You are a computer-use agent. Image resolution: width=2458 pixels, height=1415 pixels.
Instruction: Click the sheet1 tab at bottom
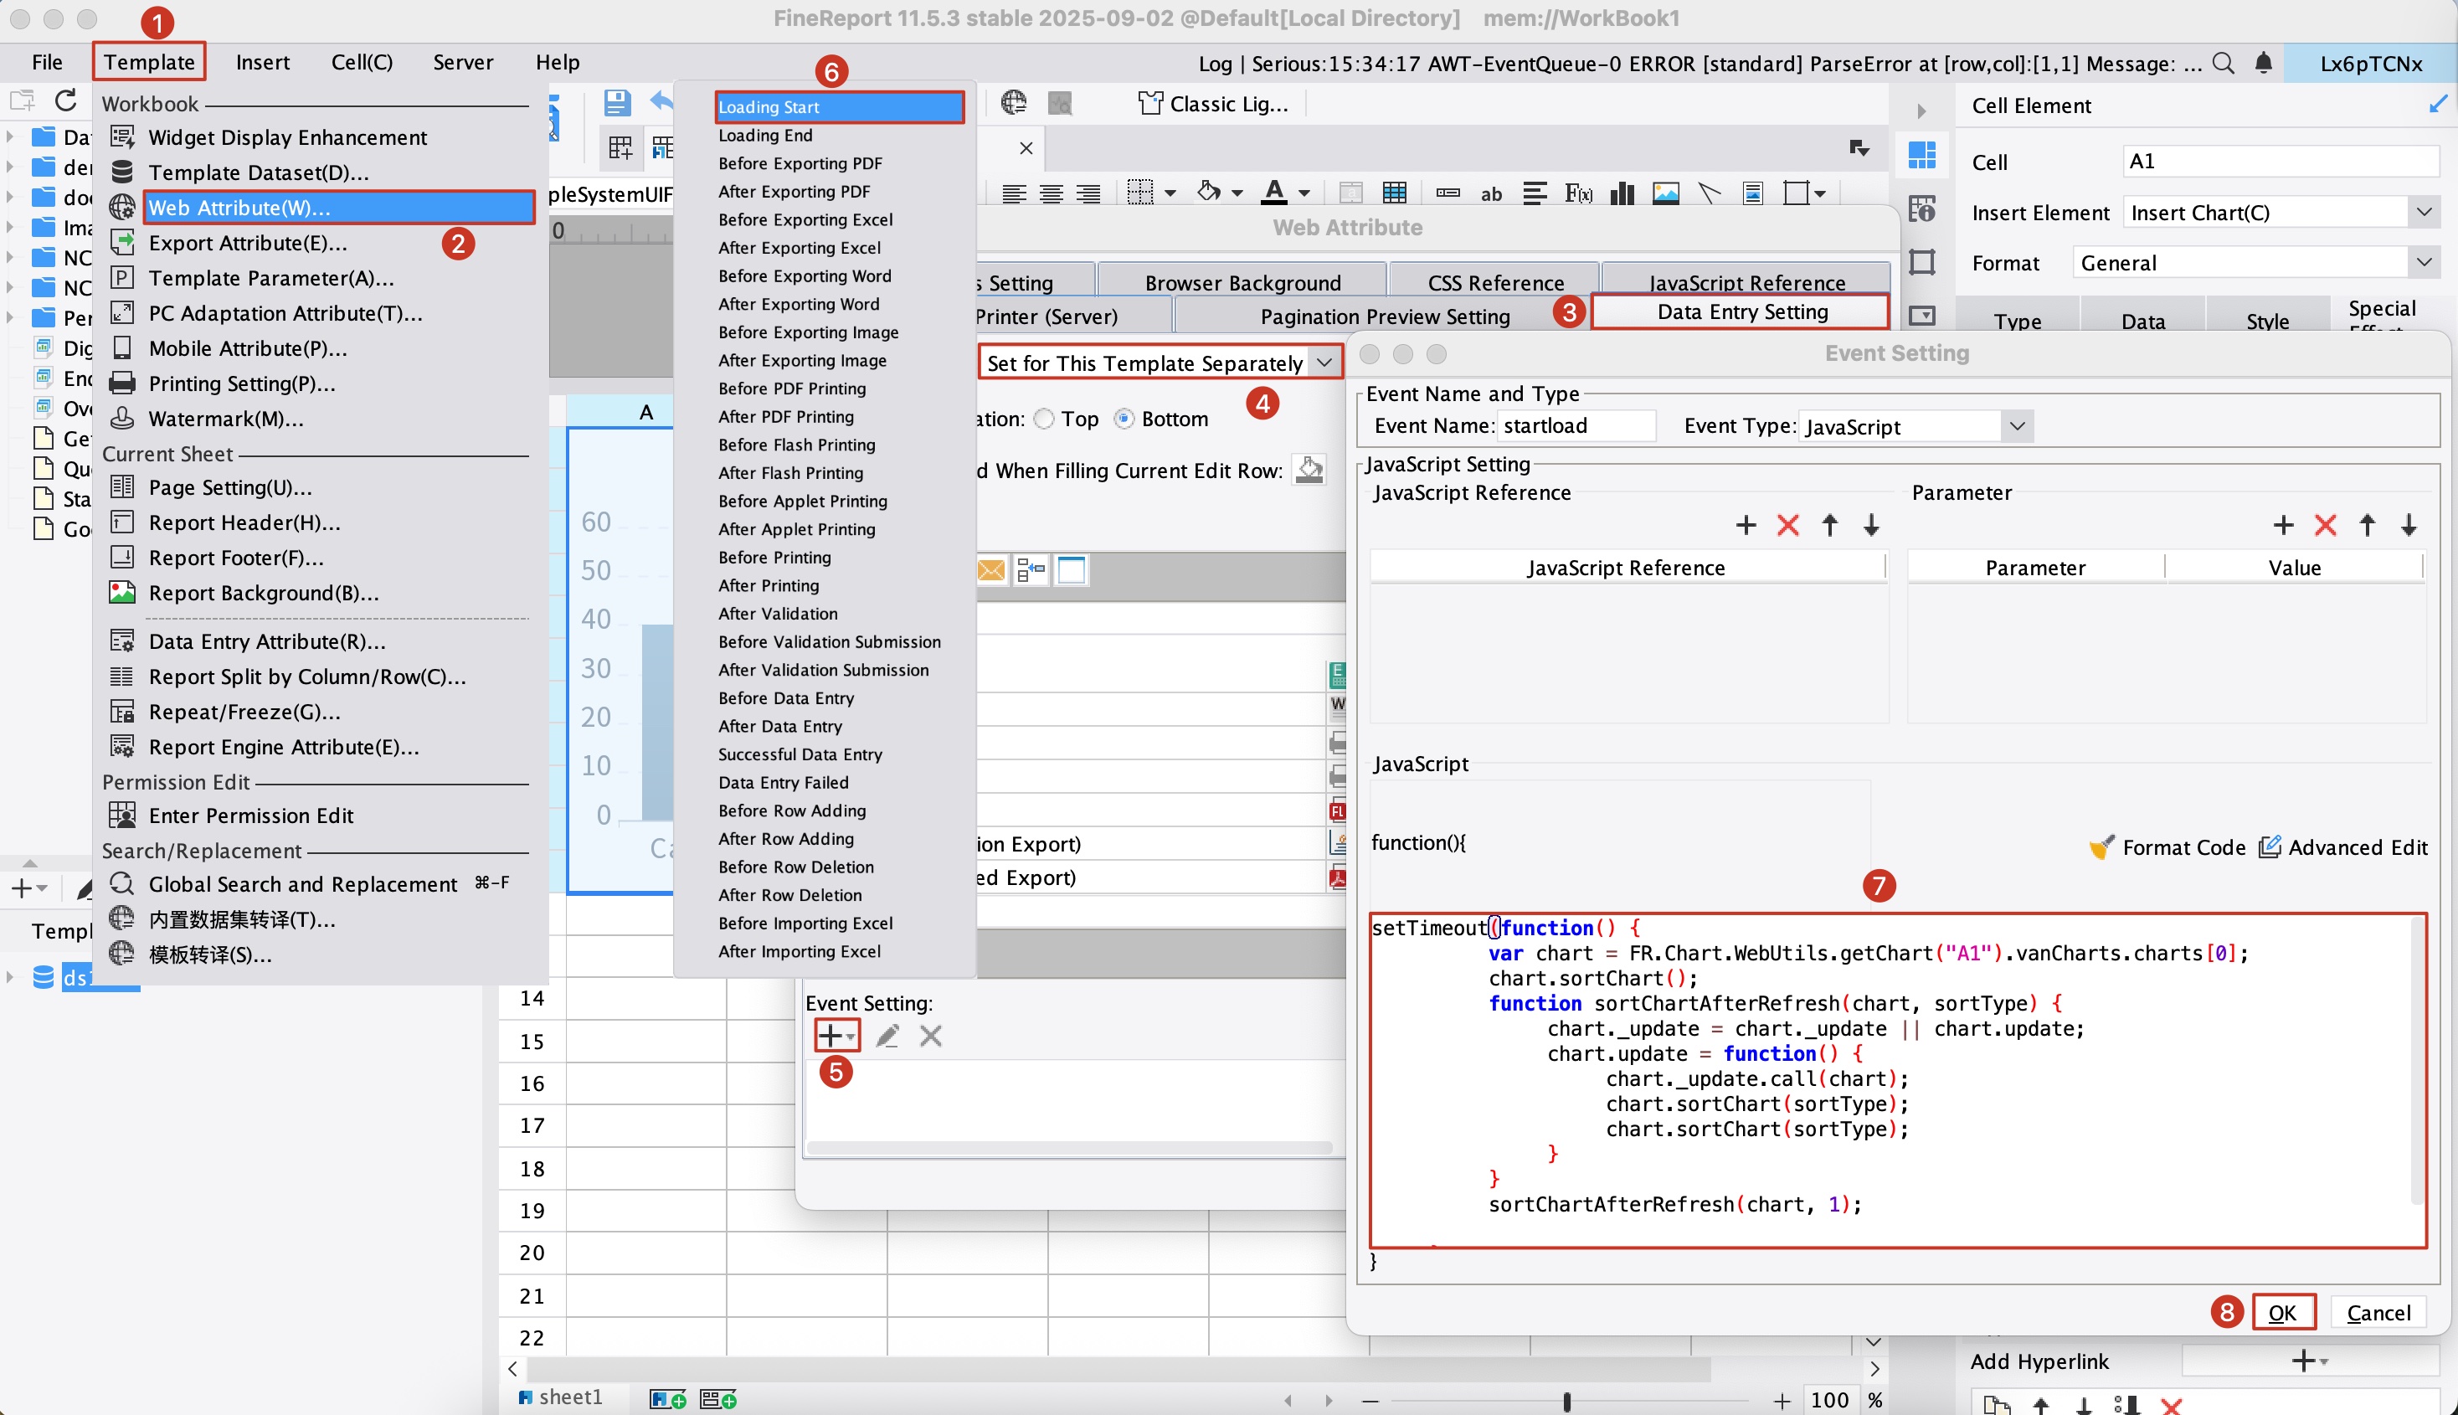pos(561,1397)
